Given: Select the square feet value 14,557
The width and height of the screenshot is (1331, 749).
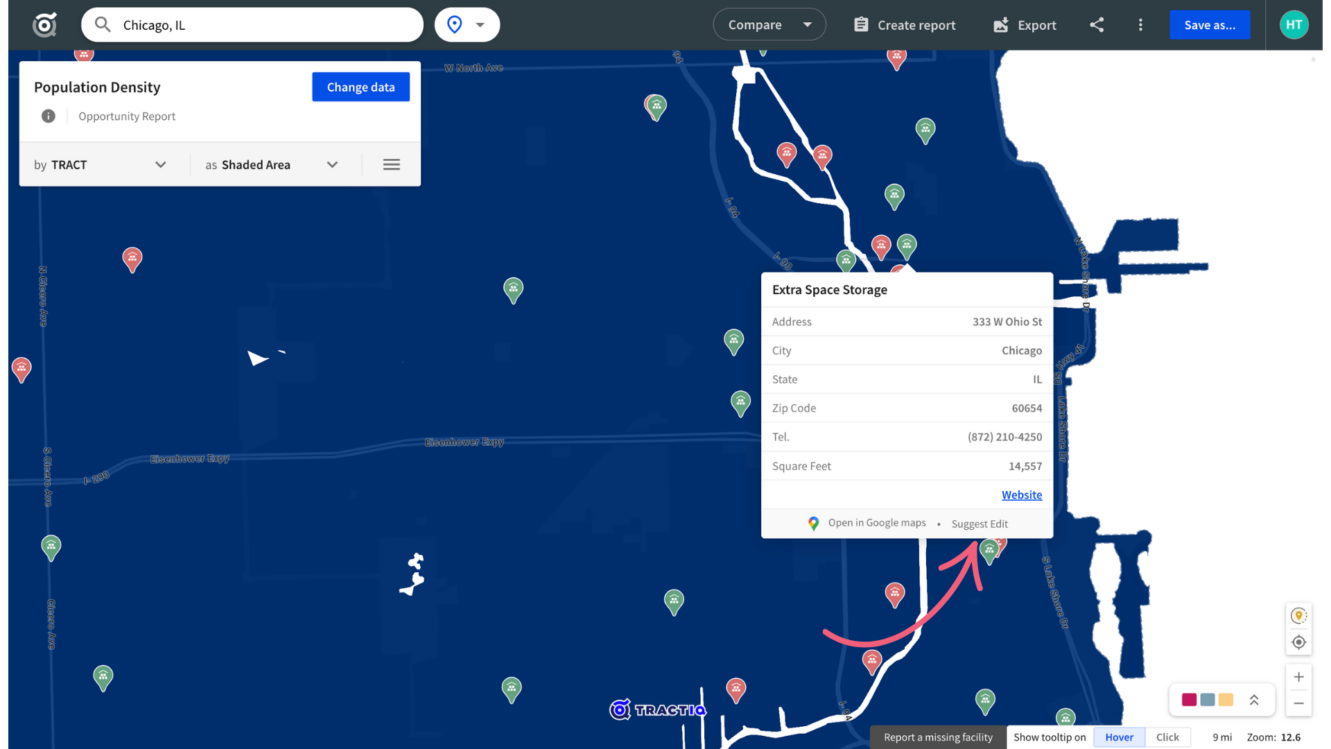Looking at the screenshot, I should pos(1025,466).
